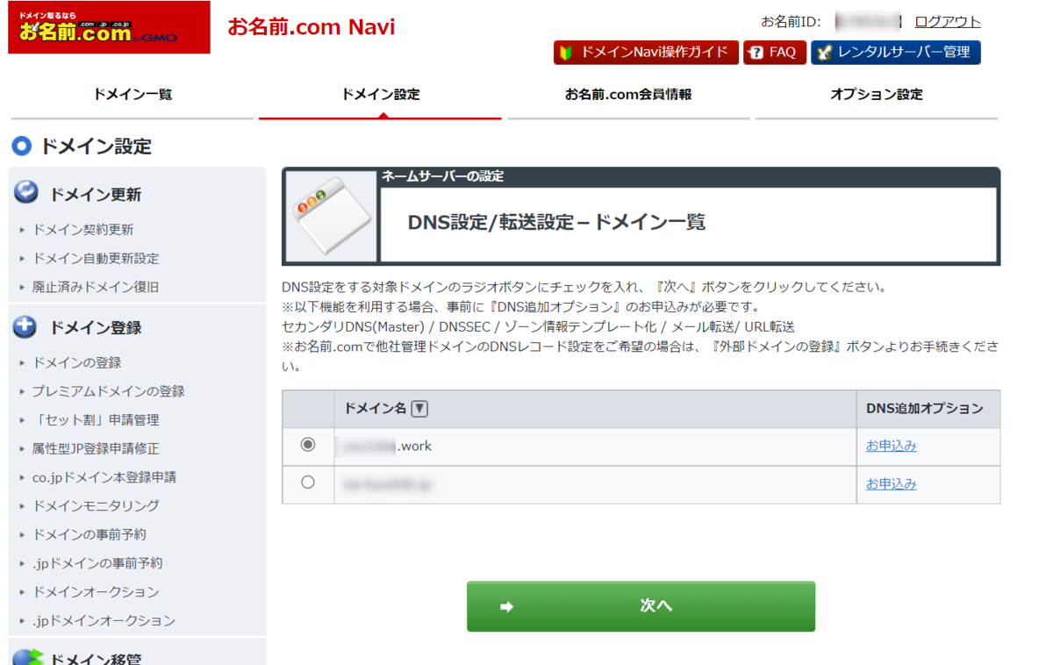
Task: Open 廃止済みドメイン復旧 in sidebar
Action: (x=96, y=287)
